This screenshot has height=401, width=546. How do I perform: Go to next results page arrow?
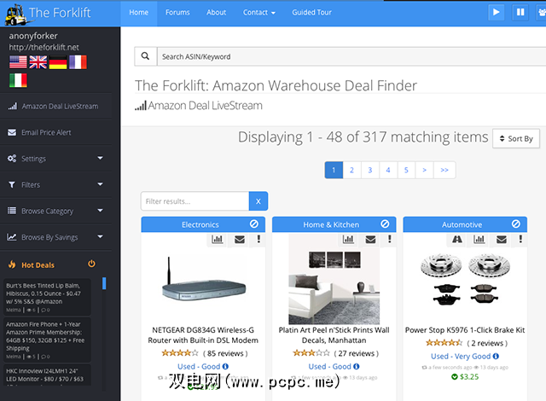click(424, 170)
